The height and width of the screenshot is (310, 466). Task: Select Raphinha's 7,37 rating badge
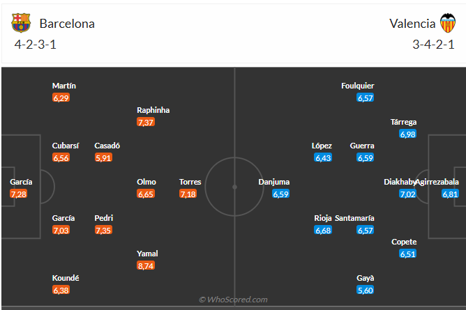[x=146, y=122]
